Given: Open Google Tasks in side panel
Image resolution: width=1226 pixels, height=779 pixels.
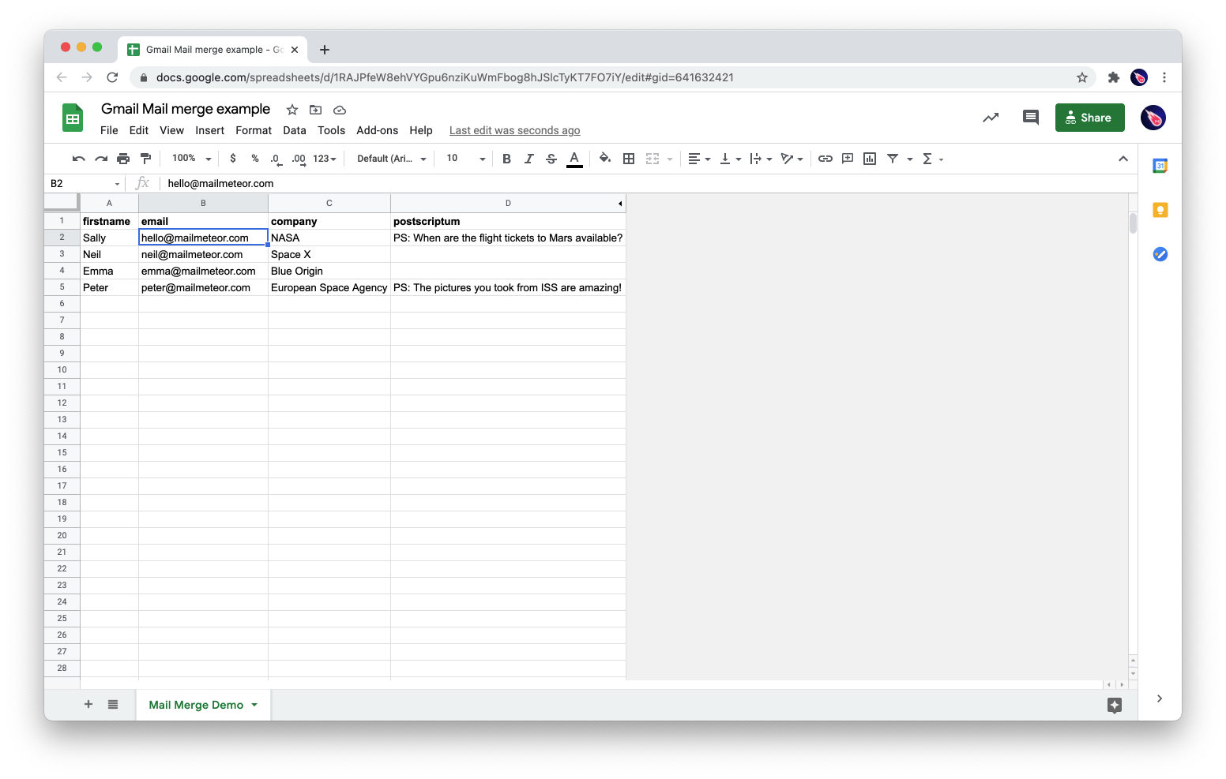Looking at the screenshot, I should pos(1160,254).
